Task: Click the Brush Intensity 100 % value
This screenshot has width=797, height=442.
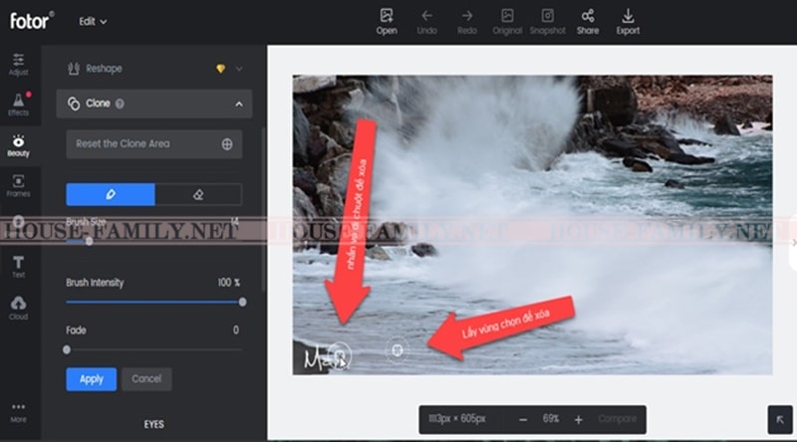Action: tap(229, 283)
